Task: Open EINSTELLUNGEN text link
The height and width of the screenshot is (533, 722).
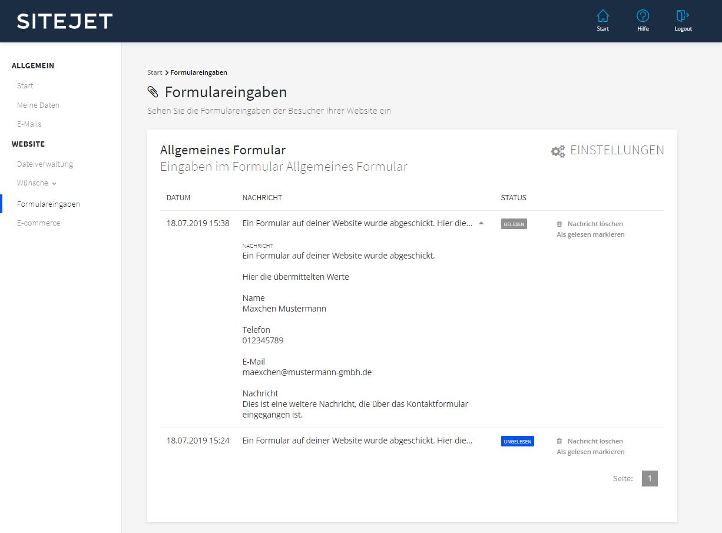Action: pos(617,150)
